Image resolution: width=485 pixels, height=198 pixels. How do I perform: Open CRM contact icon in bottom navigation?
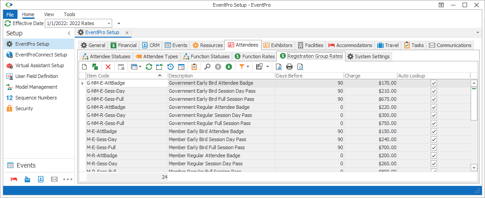tap(40, 179)
